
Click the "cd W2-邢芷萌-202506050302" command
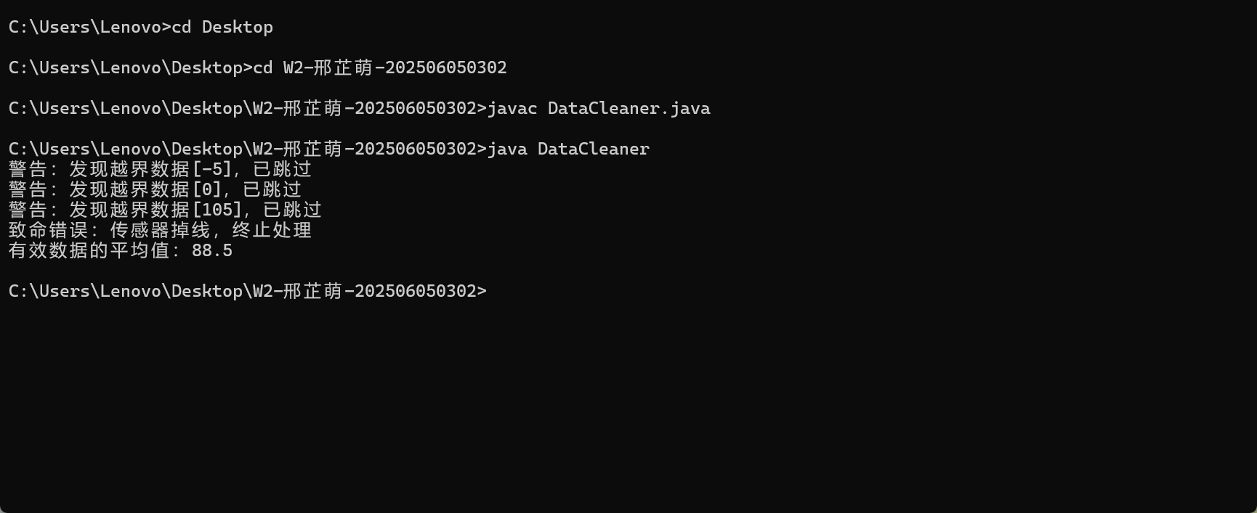coord(379,68)
